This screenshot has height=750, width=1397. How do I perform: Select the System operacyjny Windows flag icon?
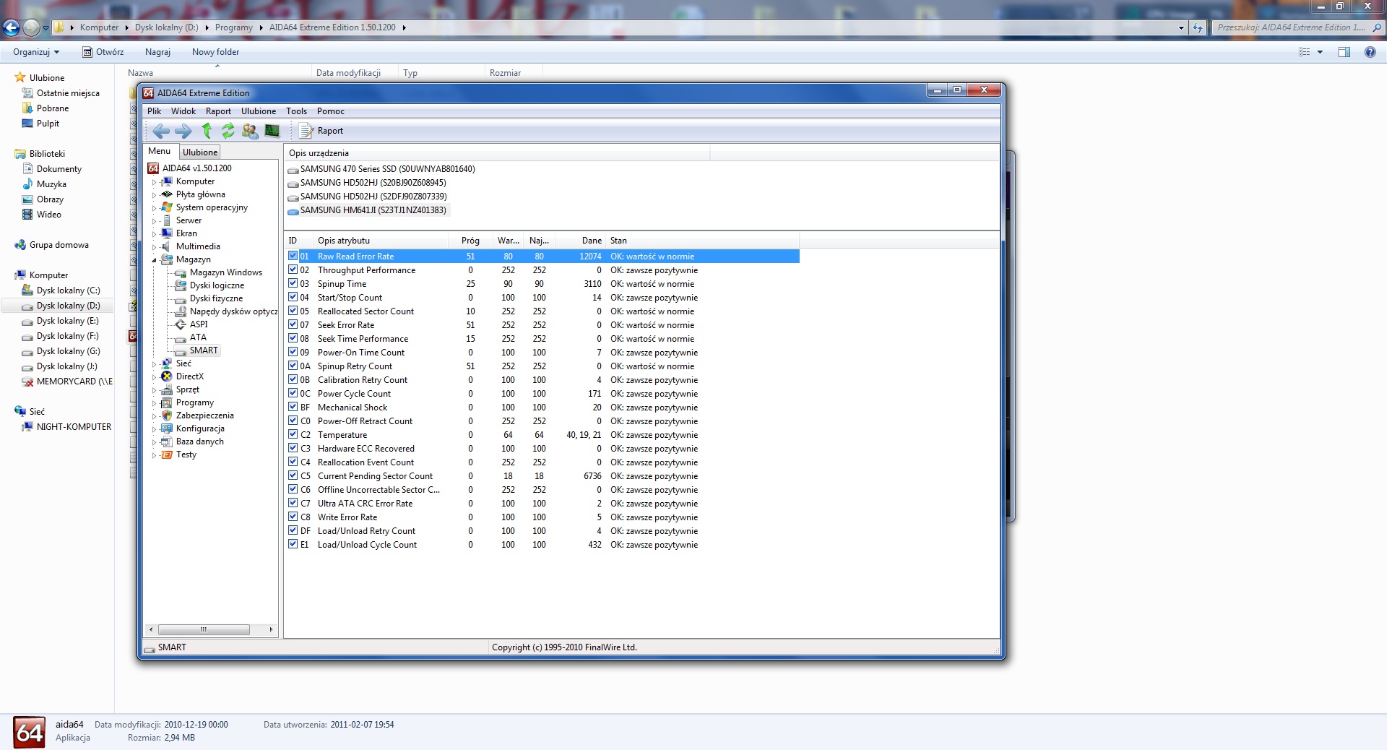pyautogui.click(x=167, y=207)
